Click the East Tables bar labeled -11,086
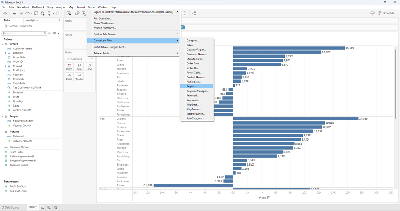Image resolution: width=400 pixels, height=211 pixels. point(193,185)
